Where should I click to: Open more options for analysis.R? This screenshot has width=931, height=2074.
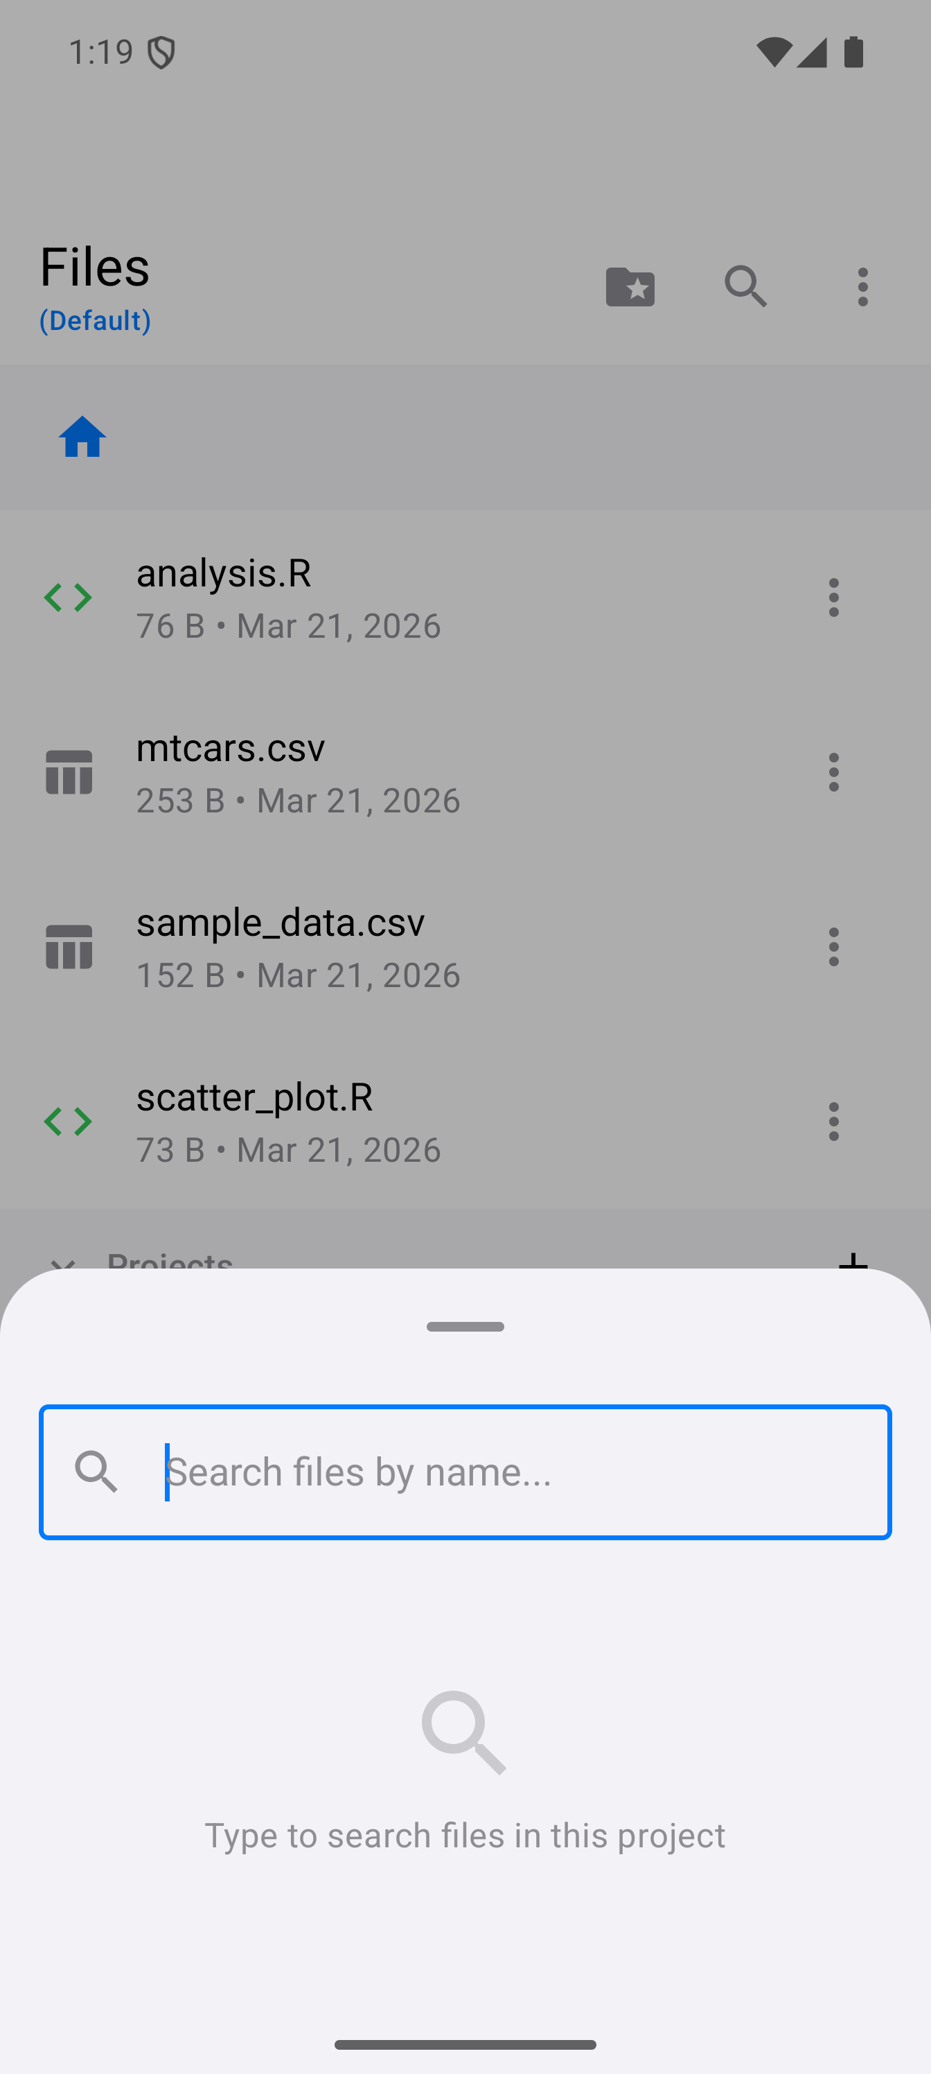(x=833, y=598)
